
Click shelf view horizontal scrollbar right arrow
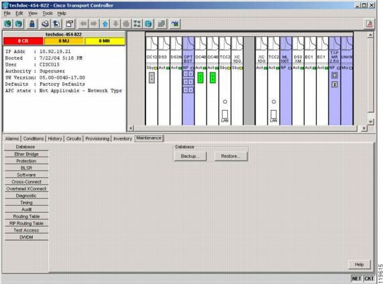[x=364, y=128]
